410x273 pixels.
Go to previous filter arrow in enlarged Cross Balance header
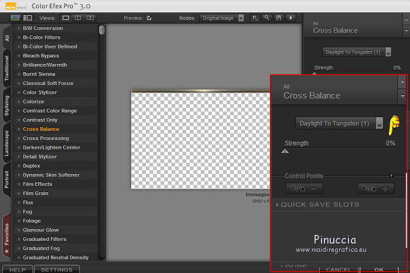(x=402, y=82)
